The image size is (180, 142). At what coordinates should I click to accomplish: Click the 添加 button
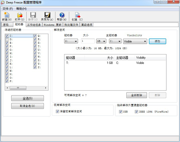157,41
